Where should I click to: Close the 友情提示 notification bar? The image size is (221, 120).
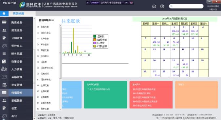(131, 3)
